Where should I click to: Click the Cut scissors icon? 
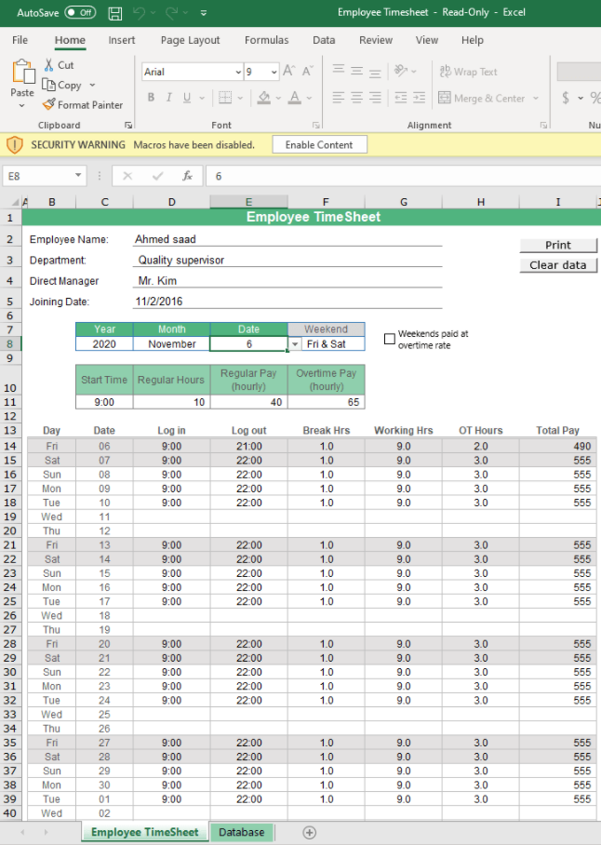tap(49, 65)
